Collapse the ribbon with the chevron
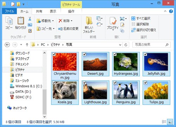This screenshot has height=127, width=176. point(165,11)
